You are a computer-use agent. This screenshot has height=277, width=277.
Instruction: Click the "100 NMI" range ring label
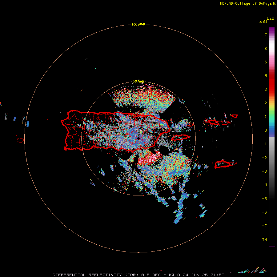[x=138, y=24]
